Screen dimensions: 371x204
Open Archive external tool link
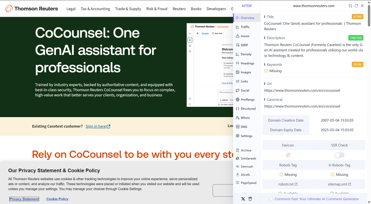[247, 150]
